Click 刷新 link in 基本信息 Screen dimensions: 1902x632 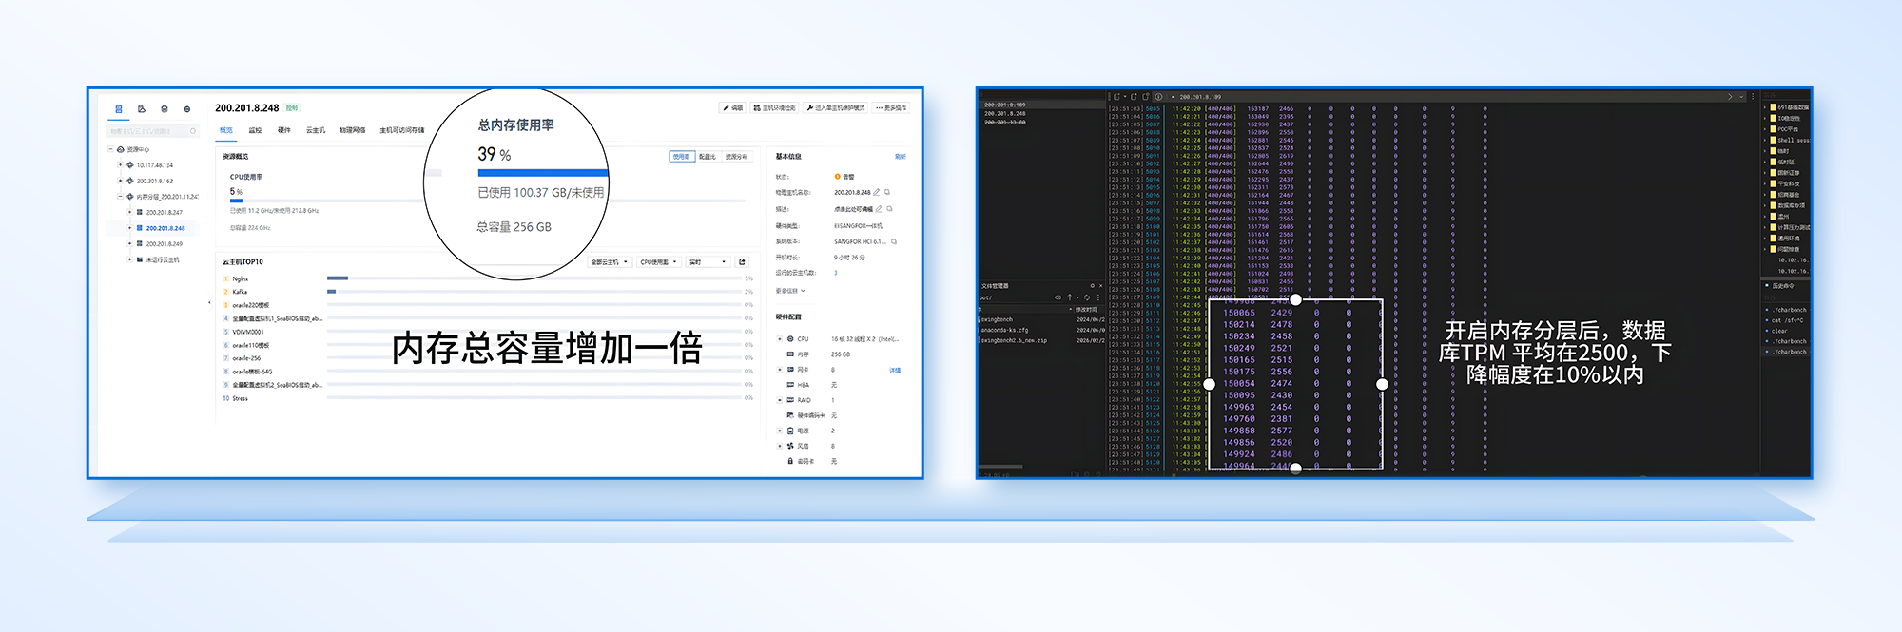[900, 157]
